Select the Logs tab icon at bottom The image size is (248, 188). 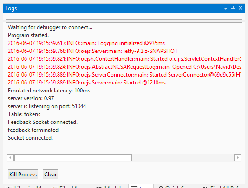pos(134,187)
